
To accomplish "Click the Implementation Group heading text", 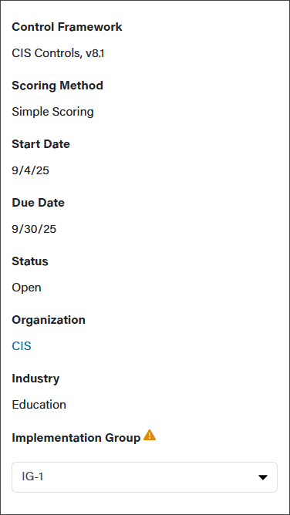I will point(76,438).
